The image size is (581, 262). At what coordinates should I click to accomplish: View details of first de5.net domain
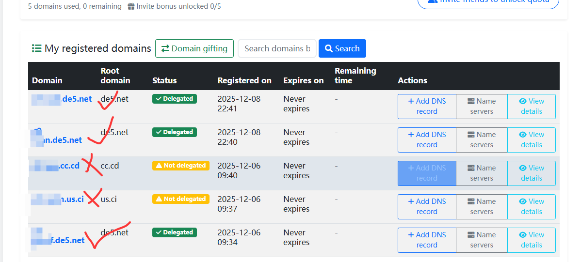pos(531,106)
